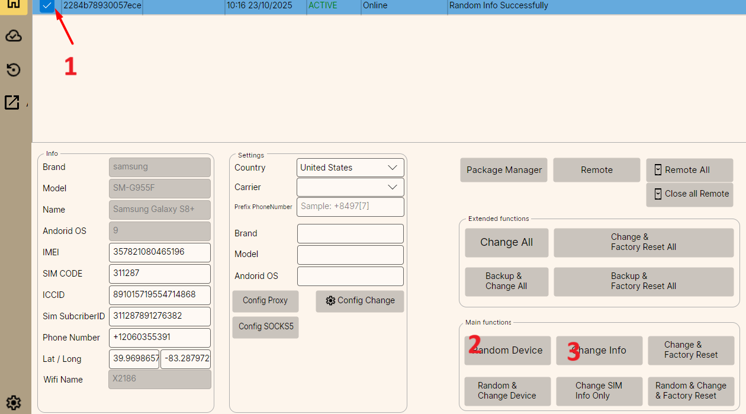Open the Carrier dropdown
Screen dimensions: 746x414
click(x=350, y=187)
